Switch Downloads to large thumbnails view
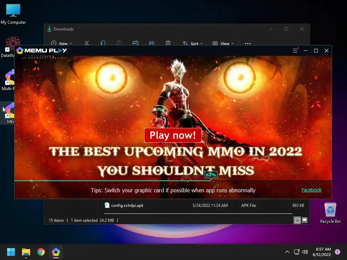 305,220
